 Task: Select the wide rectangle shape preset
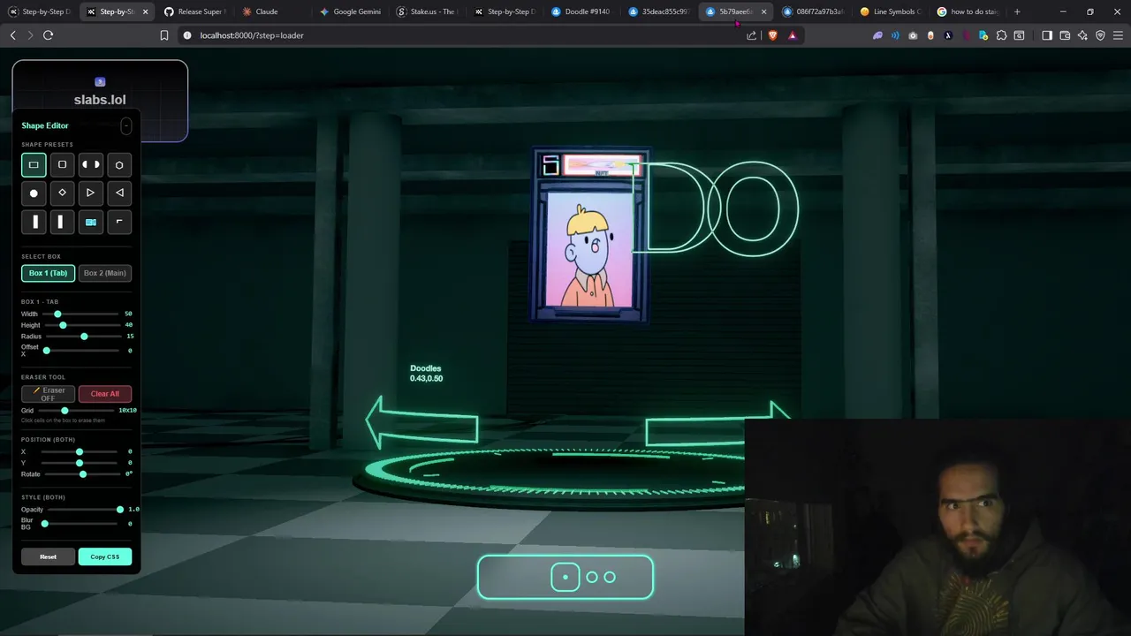click(34, 164)
